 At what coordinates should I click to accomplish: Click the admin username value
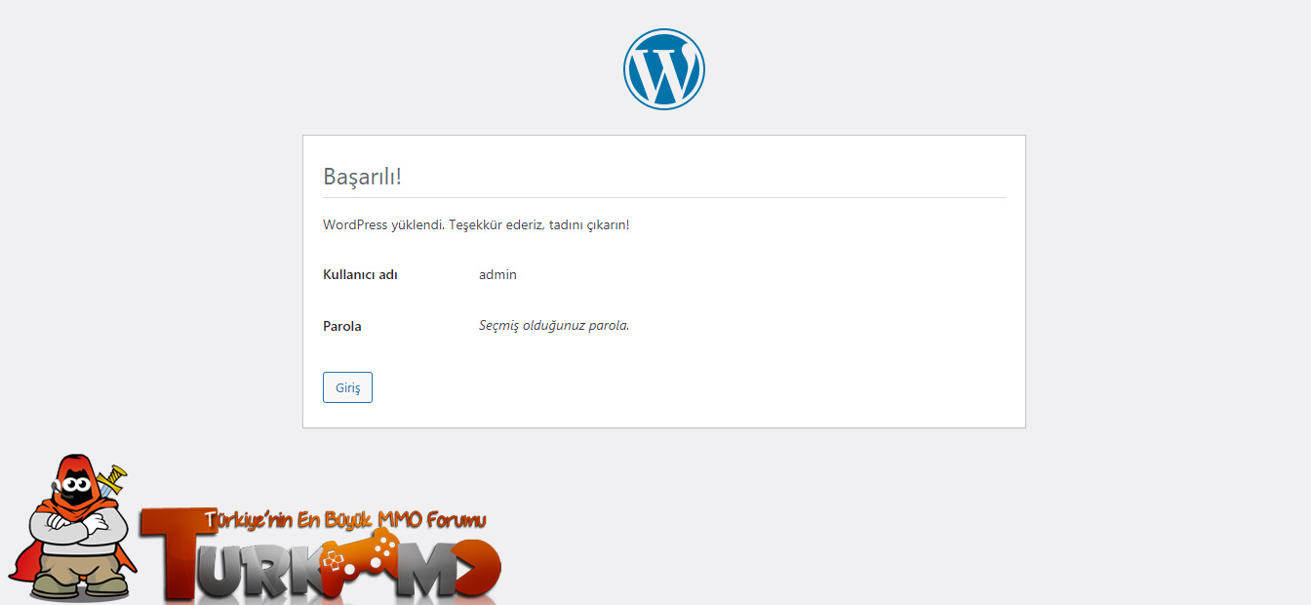[x=497, y=274]
